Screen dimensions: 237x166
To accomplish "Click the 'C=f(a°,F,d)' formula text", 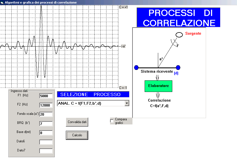I will [159, 106].
